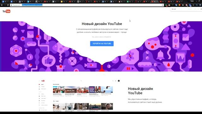
Task: Bookmark this page with the star icon
Action: [x=163, y=5]
